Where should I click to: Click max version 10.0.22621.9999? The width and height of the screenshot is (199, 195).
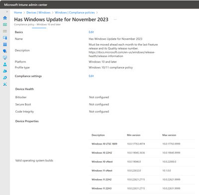(171, 180)
